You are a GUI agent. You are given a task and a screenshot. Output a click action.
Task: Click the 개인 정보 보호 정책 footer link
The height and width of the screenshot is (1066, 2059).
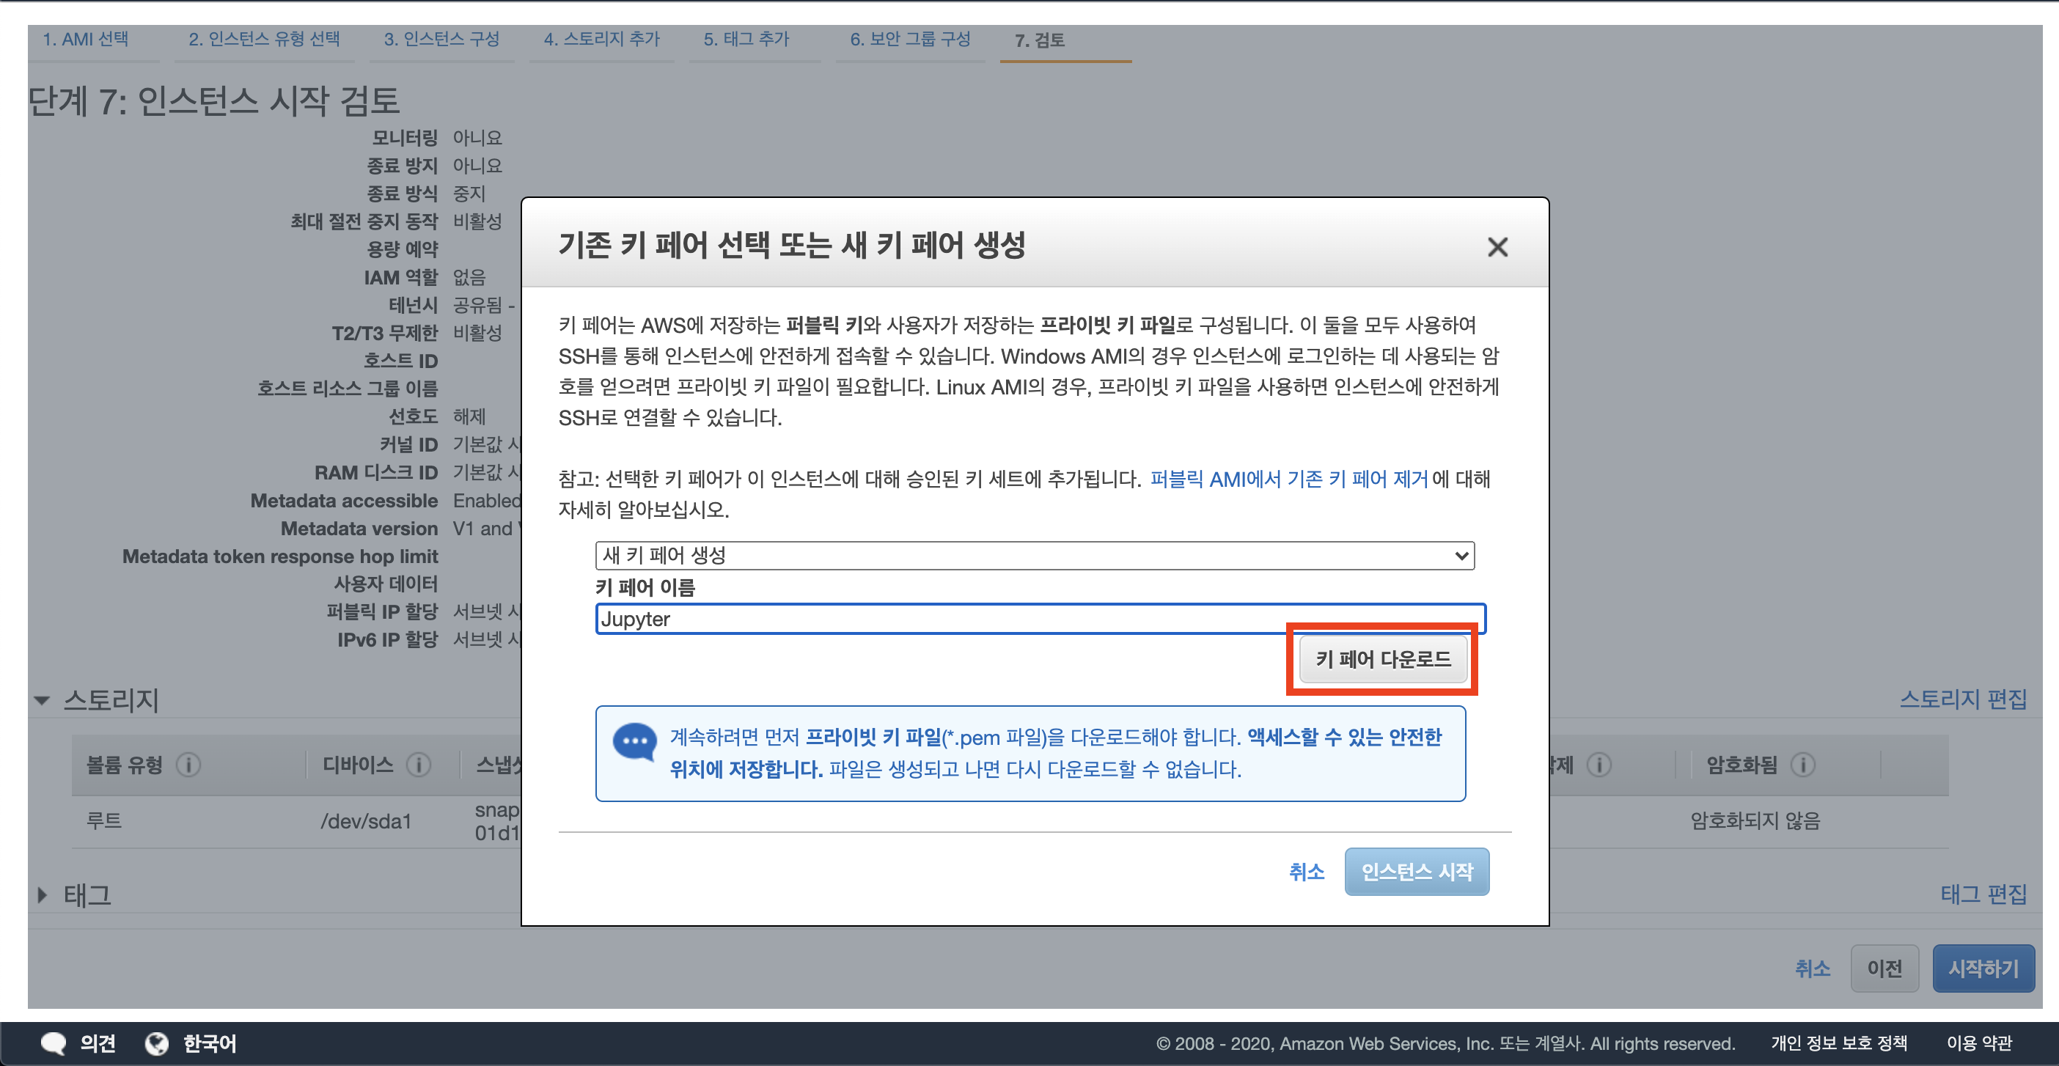pos(1838,1043)
